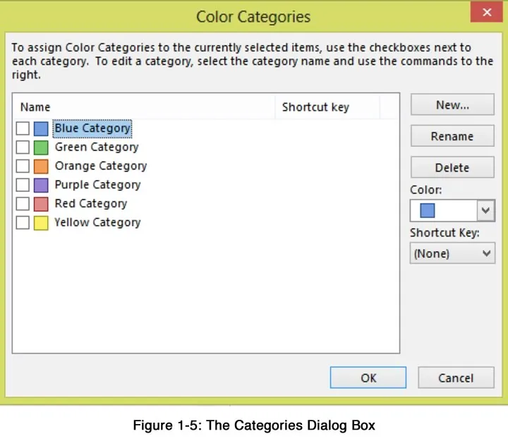
Task: Toggle the Purple Category checkbox
Action: 23,185
